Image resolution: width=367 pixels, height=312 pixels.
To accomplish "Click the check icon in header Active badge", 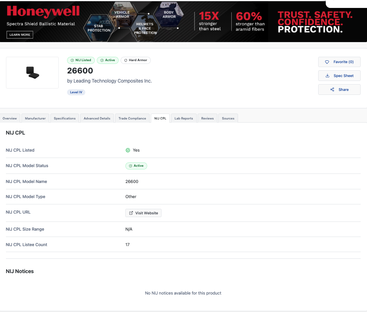I will point(102,60).
